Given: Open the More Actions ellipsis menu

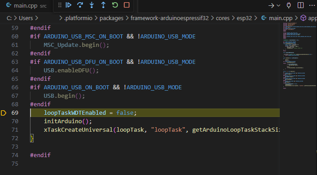Looking at the screenshot, I should click(312, 5).
